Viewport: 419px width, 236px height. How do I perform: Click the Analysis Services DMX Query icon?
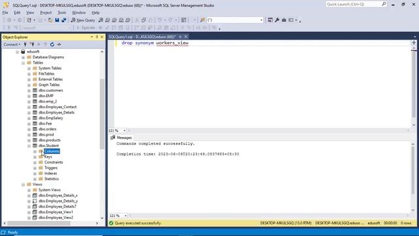pos(115,20)
